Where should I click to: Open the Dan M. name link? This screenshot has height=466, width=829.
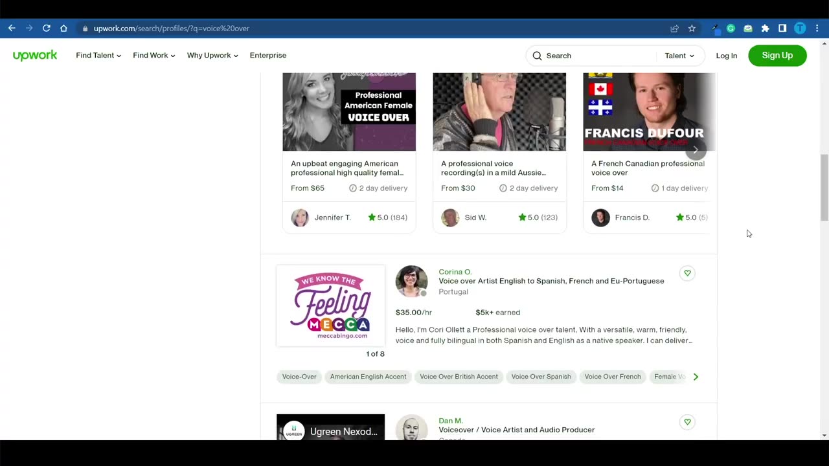(x=451, y=421)
